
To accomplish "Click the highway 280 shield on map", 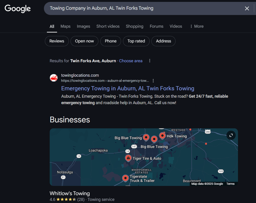I will pyautogui.click(x=208, y=132).
